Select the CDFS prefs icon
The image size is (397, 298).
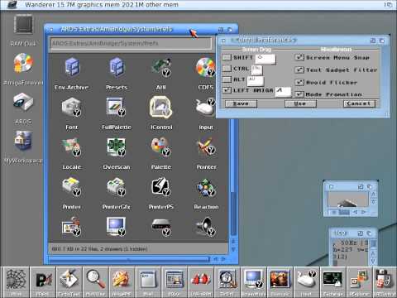click(205, 67)
